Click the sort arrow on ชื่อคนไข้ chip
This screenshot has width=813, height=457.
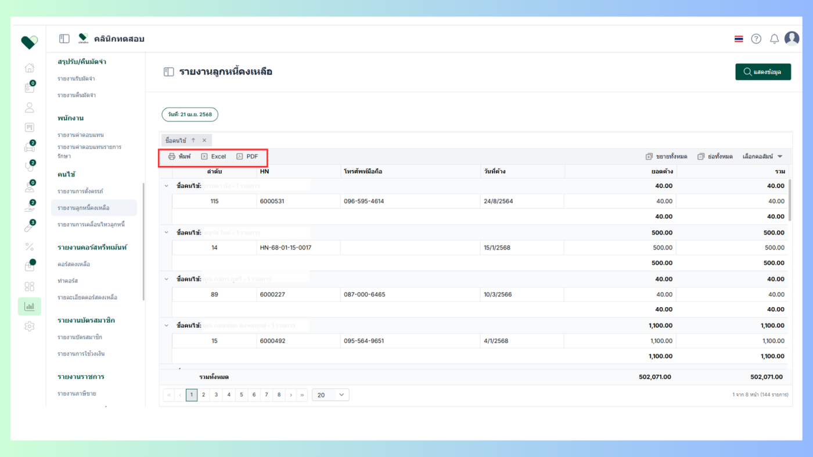click(x=193, y=141)
